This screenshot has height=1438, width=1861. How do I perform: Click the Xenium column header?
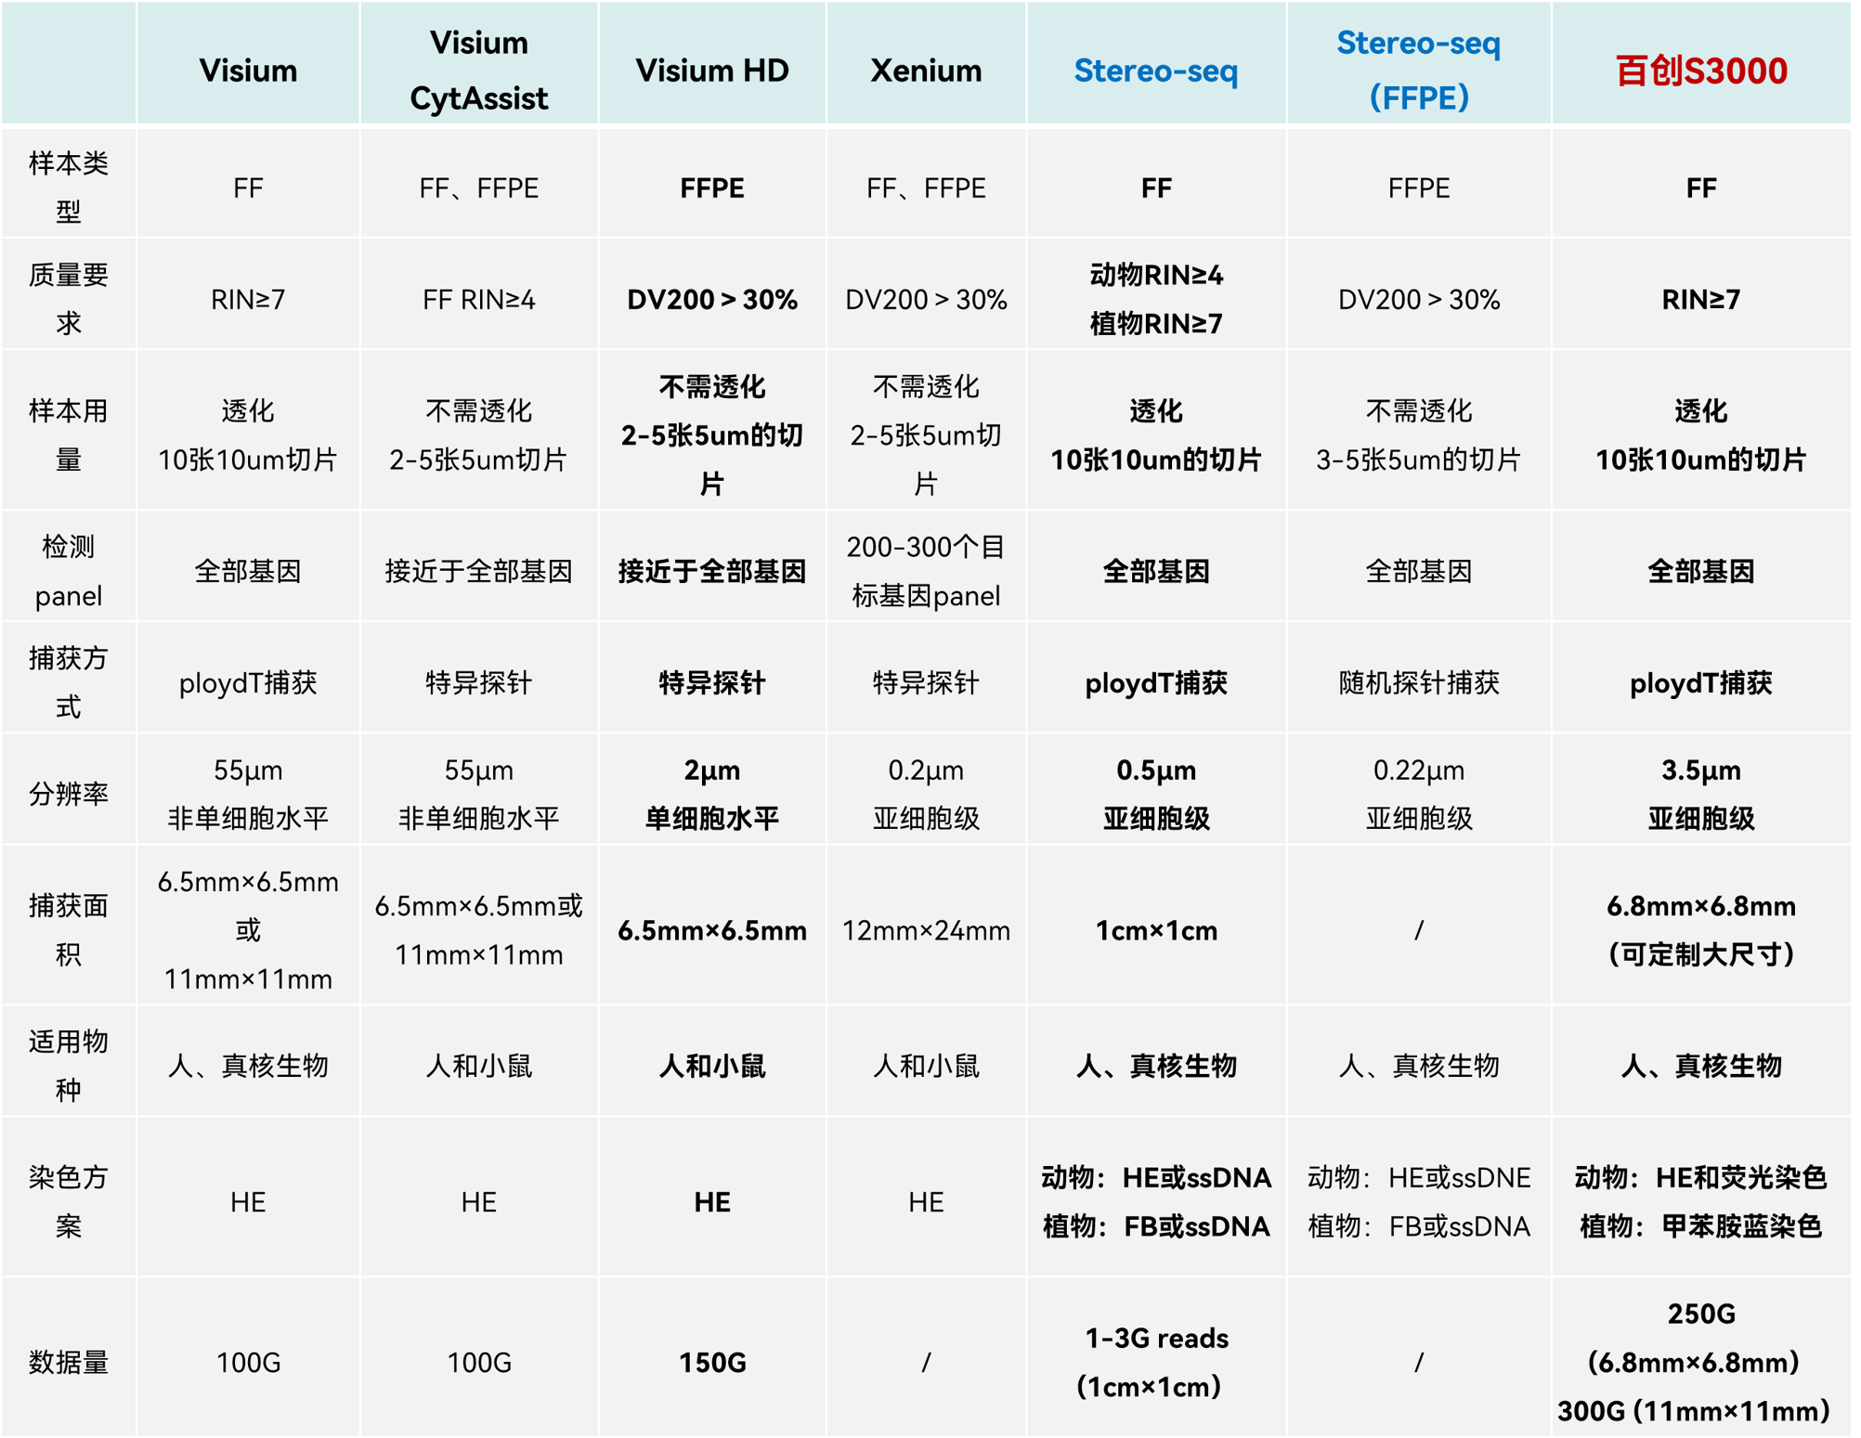[925, 71]
